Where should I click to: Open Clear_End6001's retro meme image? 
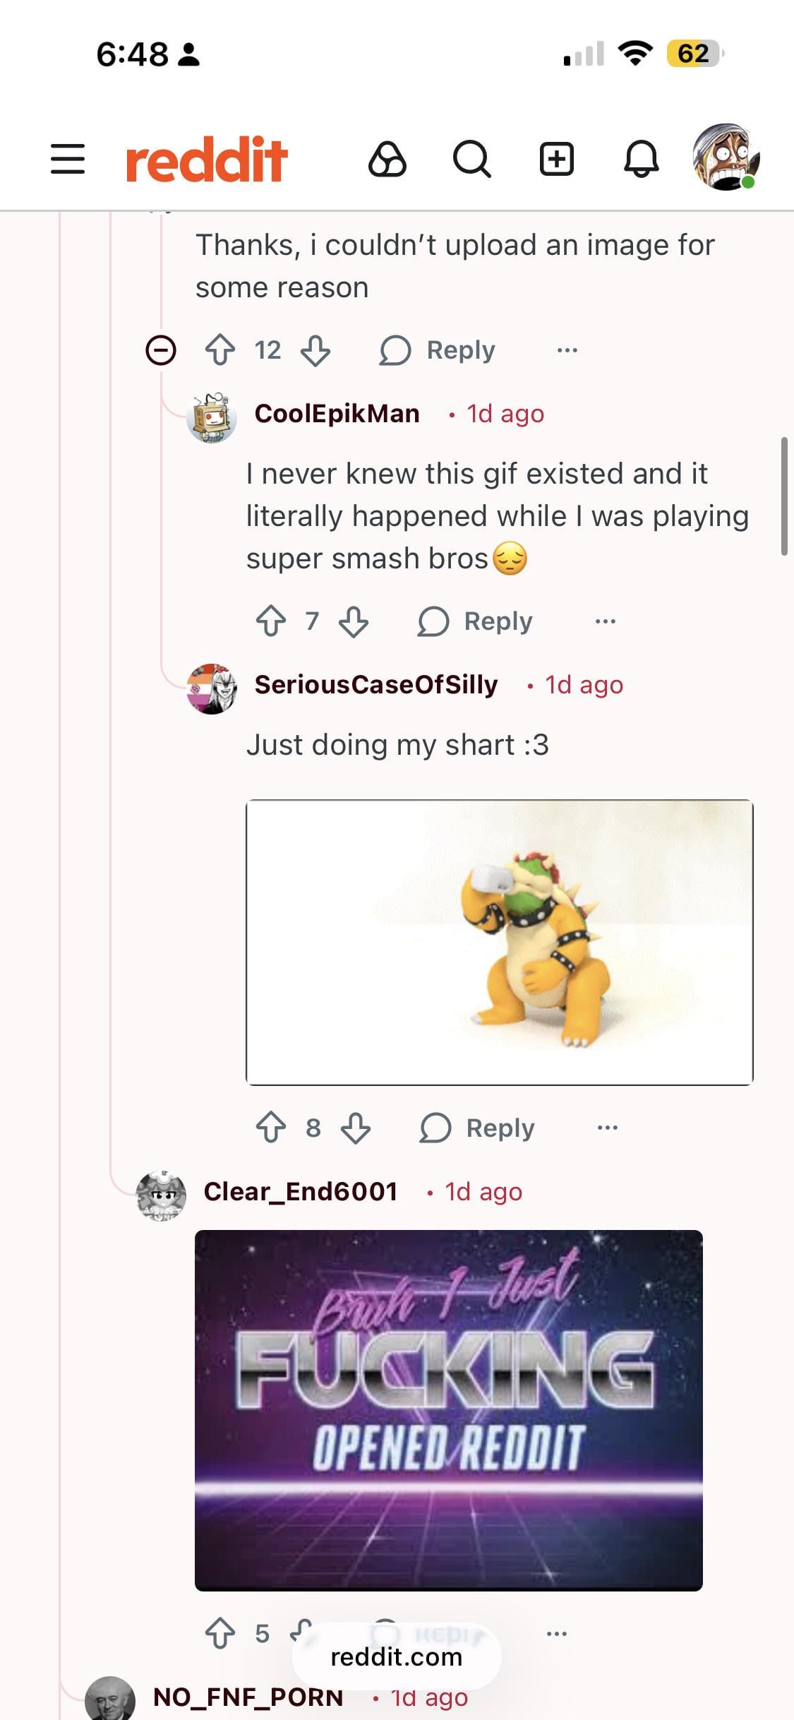448,1410
